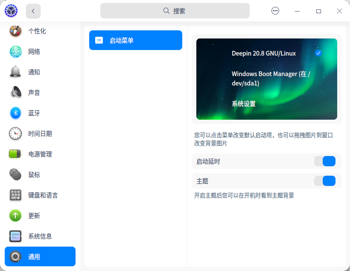Screen dimensions: 350x271
Task: Open System Info via the deepin screen icon
Action: [15, 236]
